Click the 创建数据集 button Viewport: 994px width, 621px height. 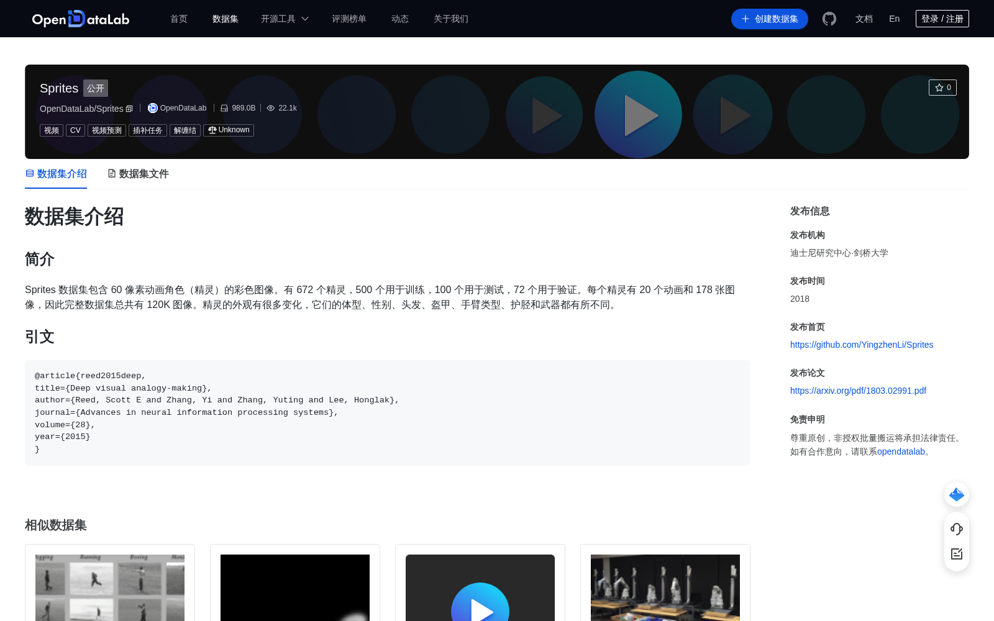[770, 19]
